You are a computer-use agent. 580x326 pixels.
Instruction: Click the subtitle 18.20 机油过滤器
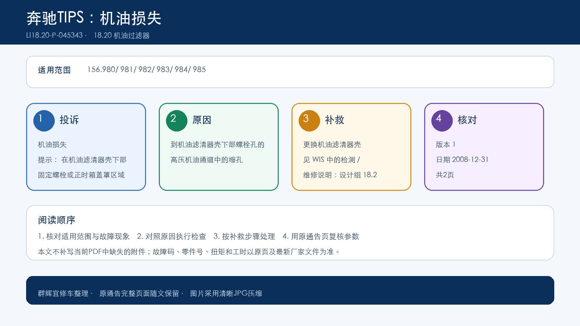122,35
